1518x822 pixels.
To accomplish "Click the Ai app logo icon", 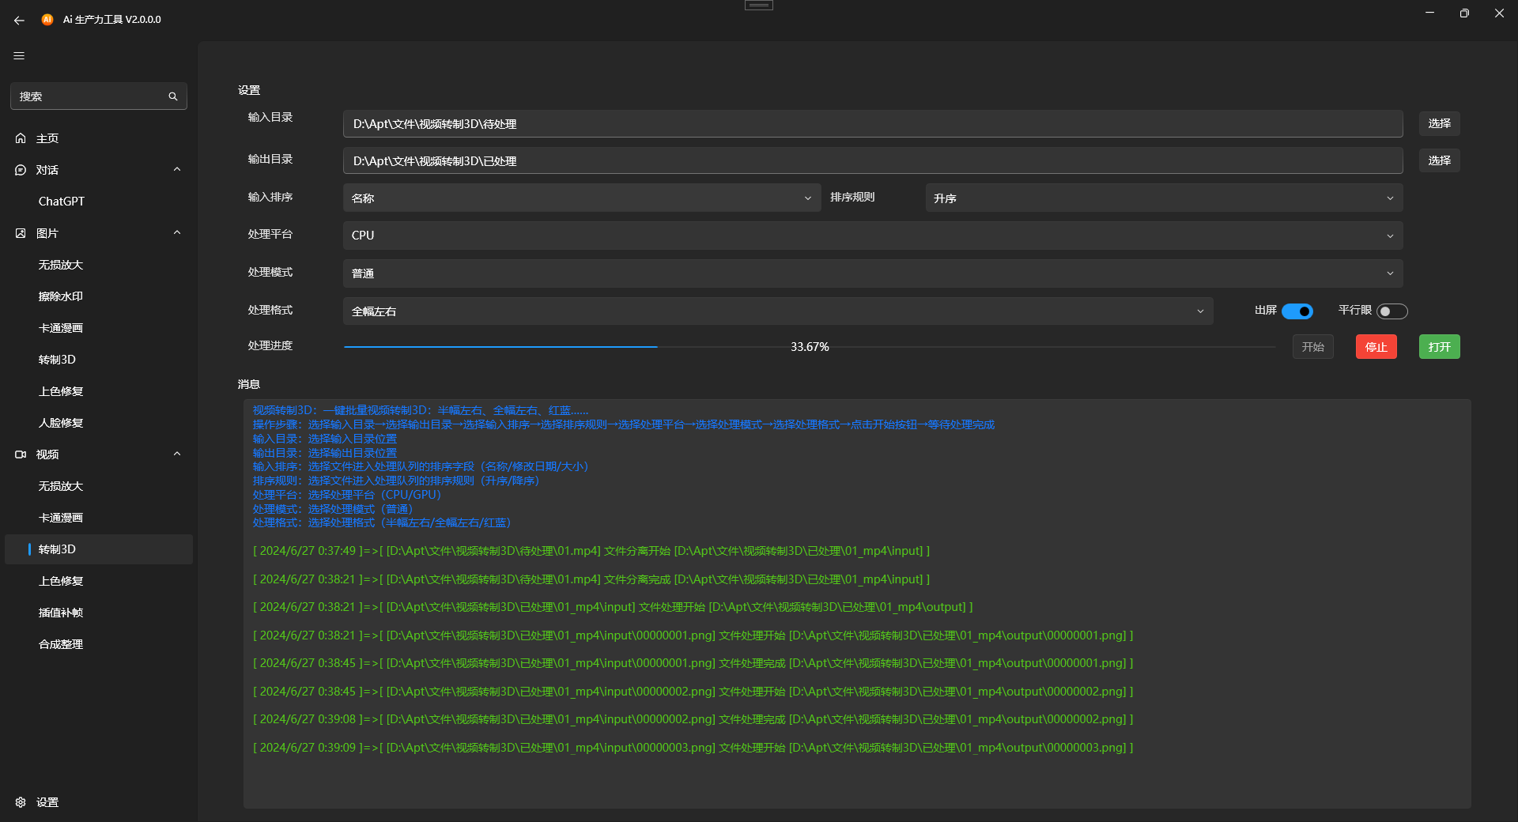I will point(47,20).
